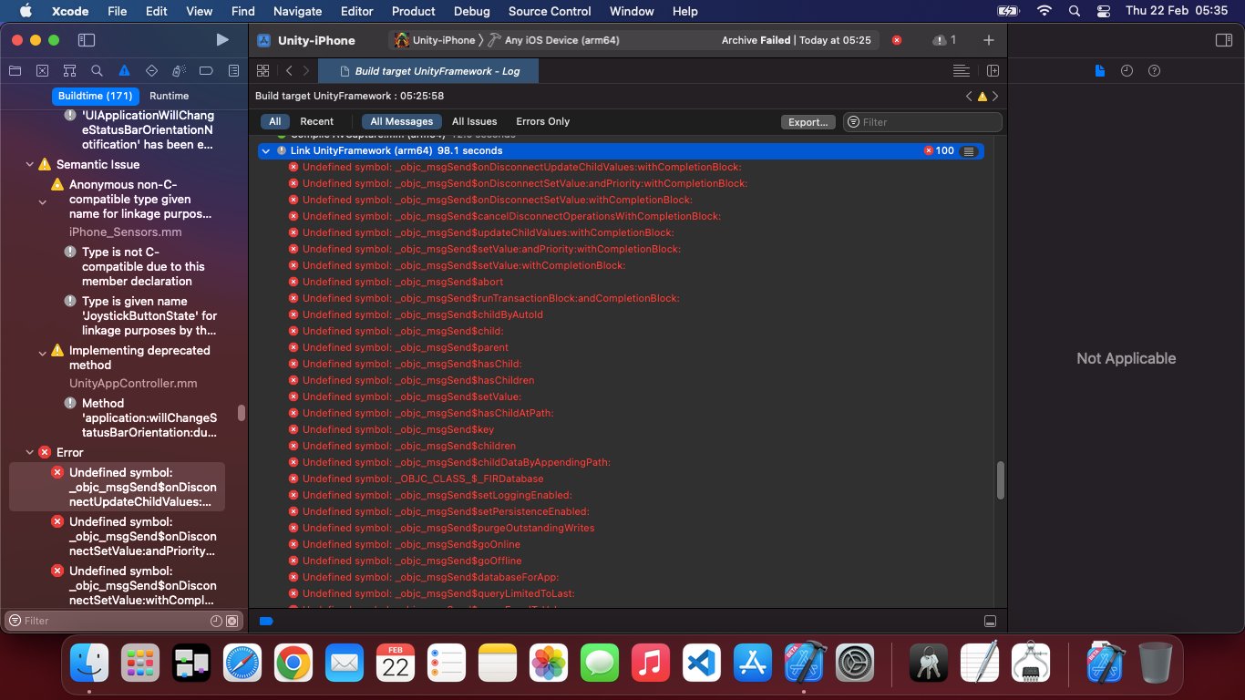
Task: Select the Recent scope filter
Action: (x=316, y=121)
